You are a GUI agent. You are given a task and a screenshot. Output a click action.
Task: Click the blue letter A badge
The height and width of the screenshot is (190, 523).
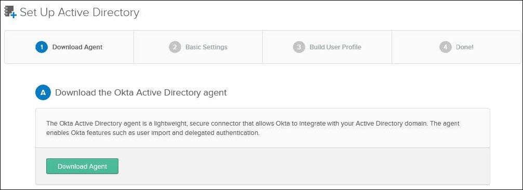(x=43, y=92)
